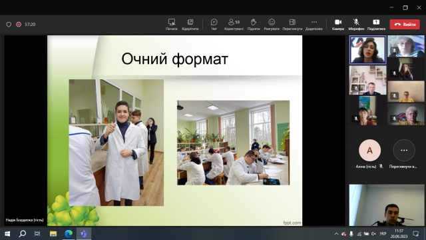Raise hand with Підняти icon

click(254, 24)
